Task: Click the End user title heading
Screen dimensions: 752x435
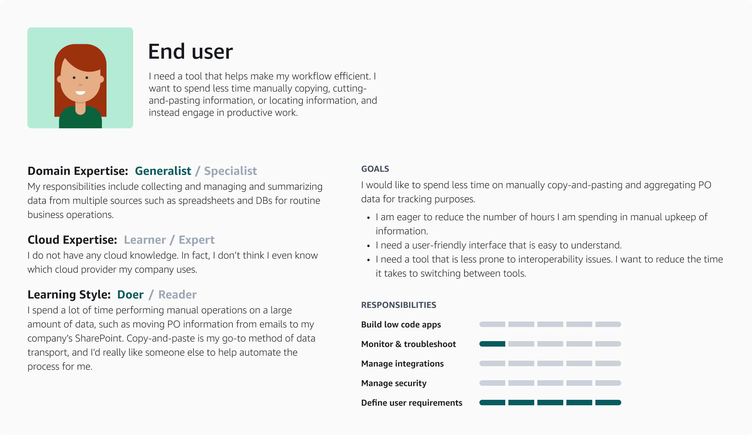Action: click(191, 51)
